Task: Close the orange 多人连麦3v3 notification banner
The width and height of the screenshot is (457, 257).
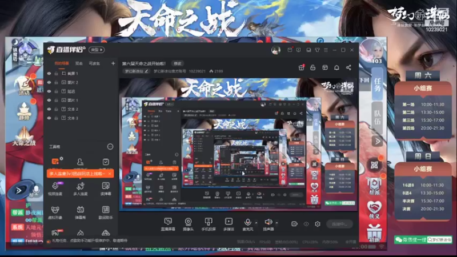Action: click(110, 174)
